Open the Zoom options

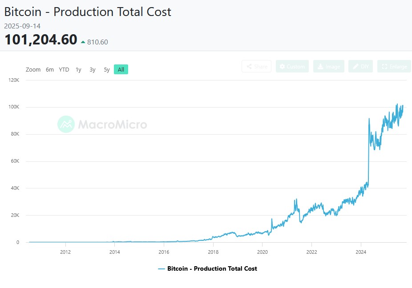(x=33, y=70)
